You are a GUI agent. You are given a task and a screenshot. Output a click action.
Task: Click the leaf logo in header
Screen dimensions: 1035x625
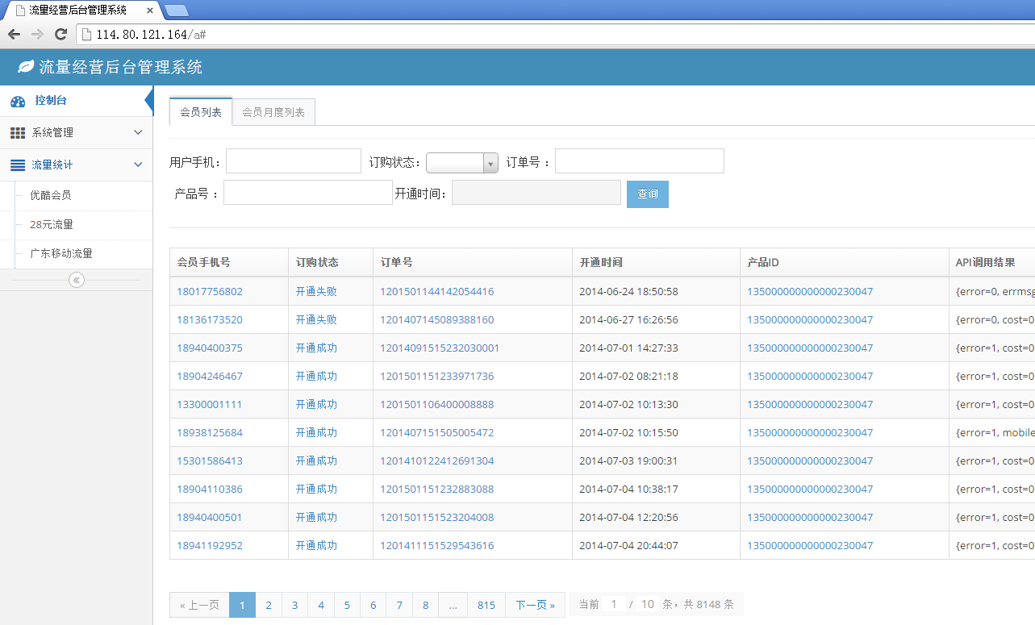(26, 67)
